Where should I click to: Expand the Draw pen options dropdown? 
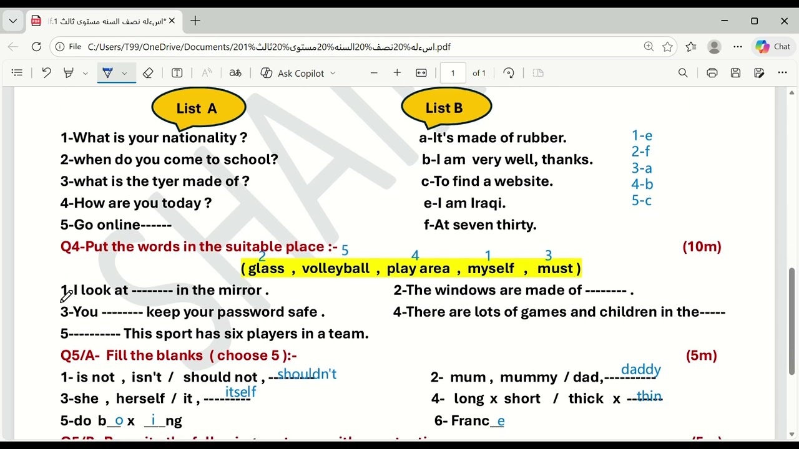click(x=124, y=74)
